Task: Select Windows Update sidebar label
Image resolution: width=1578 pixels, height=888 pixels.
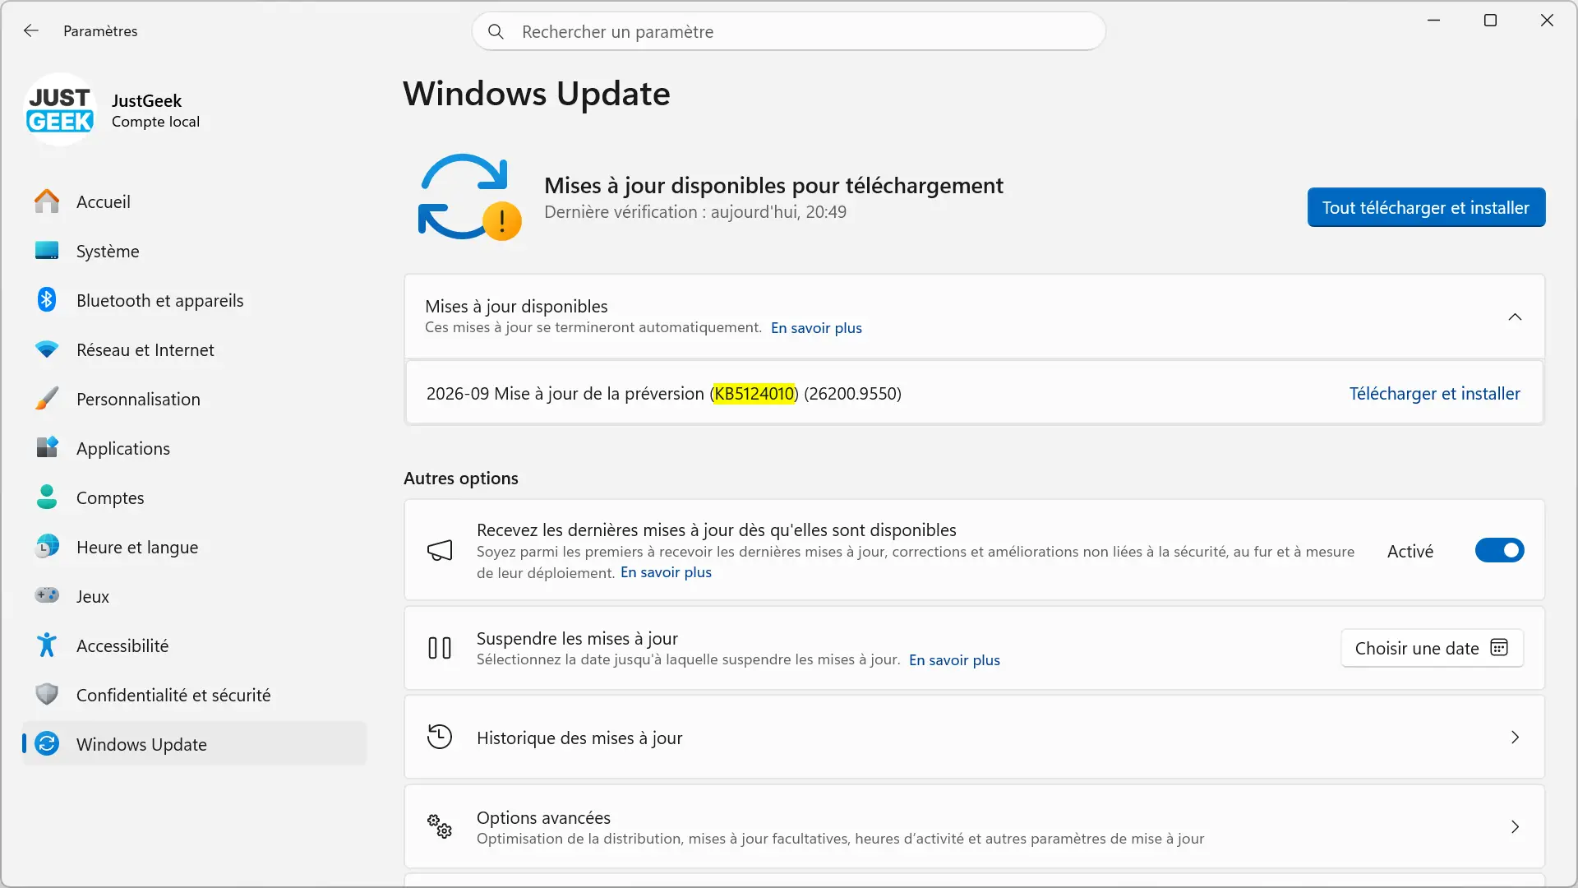Action: click(x=141, y=744)
